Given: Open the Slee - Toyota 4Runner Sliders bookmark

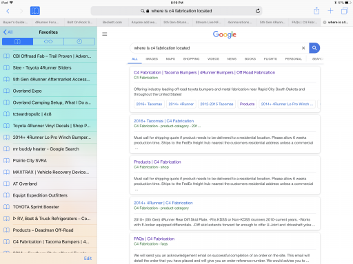Looking at the screenshot, I should point(48,68).
